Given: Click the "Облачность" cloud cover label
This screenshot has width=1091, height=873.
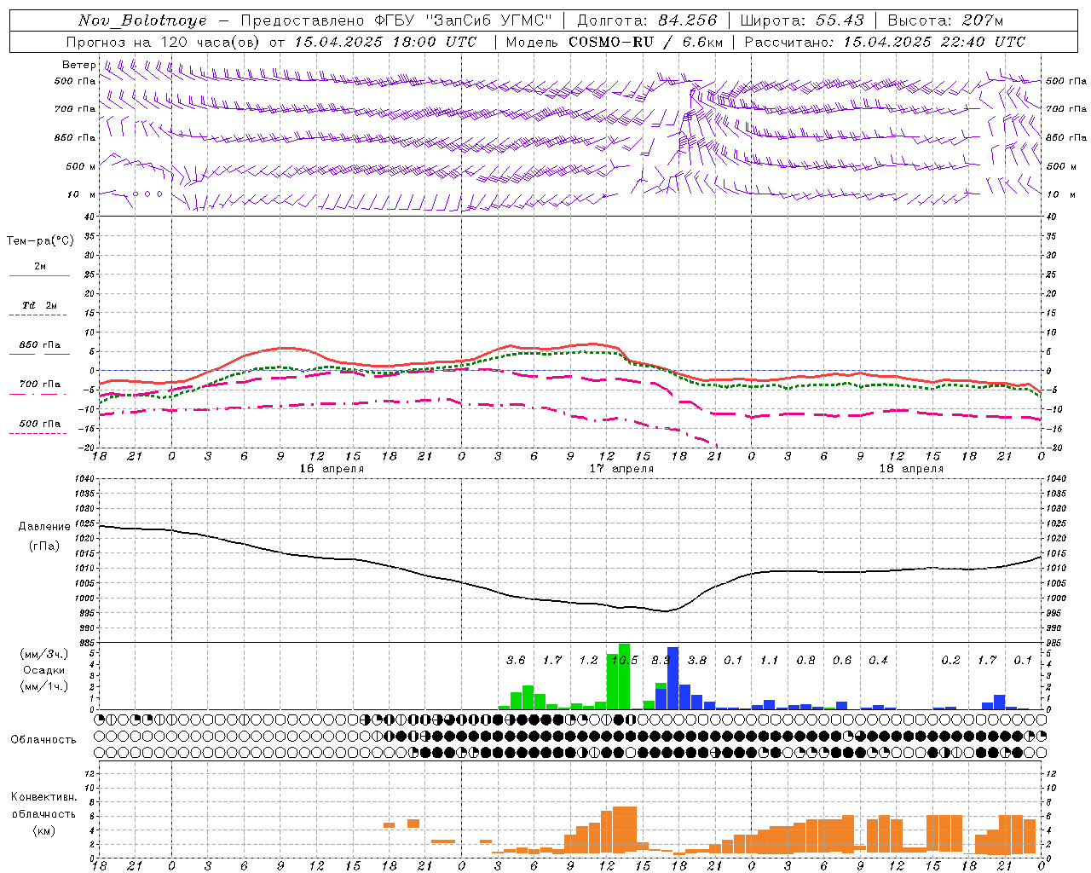Looking at the screenshot, I should pos(43,740).
